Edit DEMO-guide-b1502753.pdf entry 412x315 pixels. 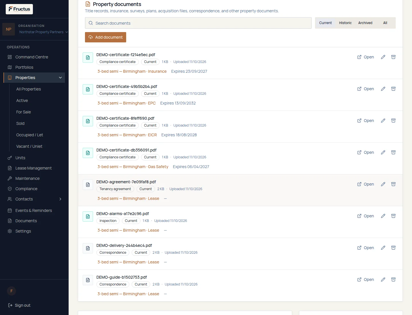pyautogui.click(x=383, y=279)
